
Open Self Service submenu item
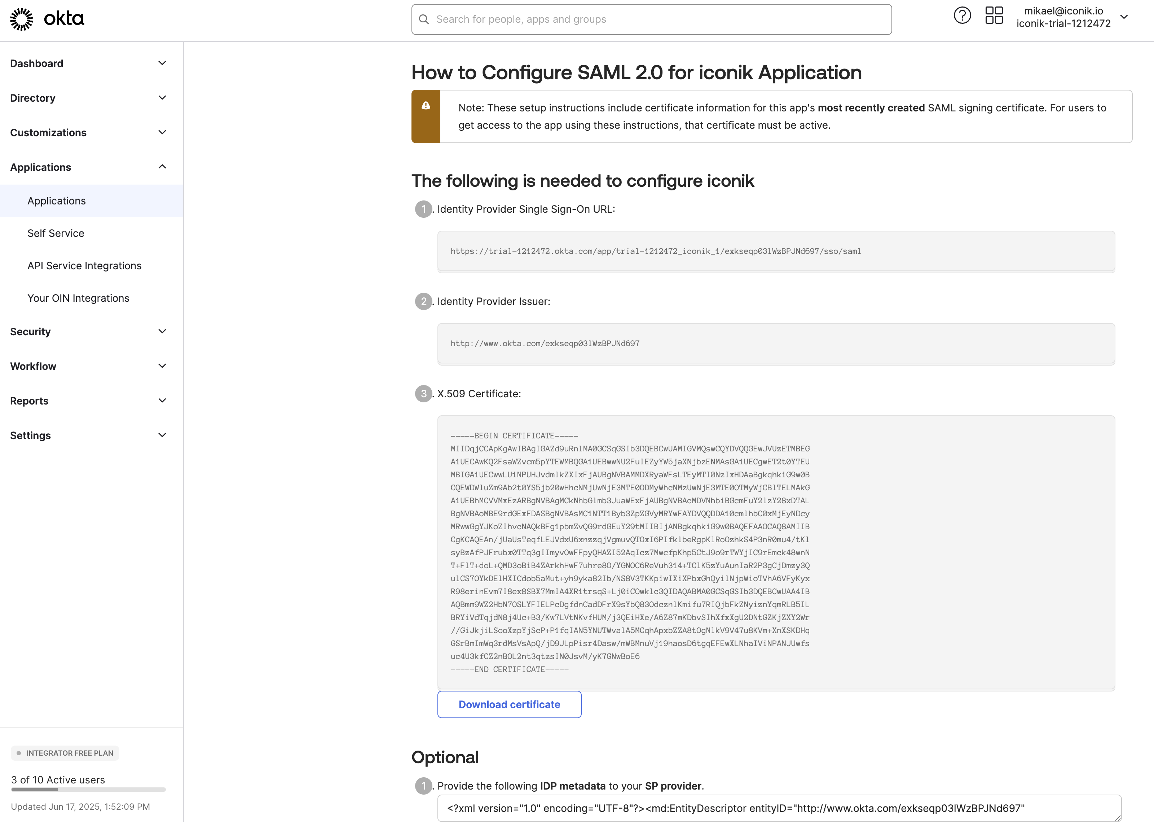coord(56,233)
